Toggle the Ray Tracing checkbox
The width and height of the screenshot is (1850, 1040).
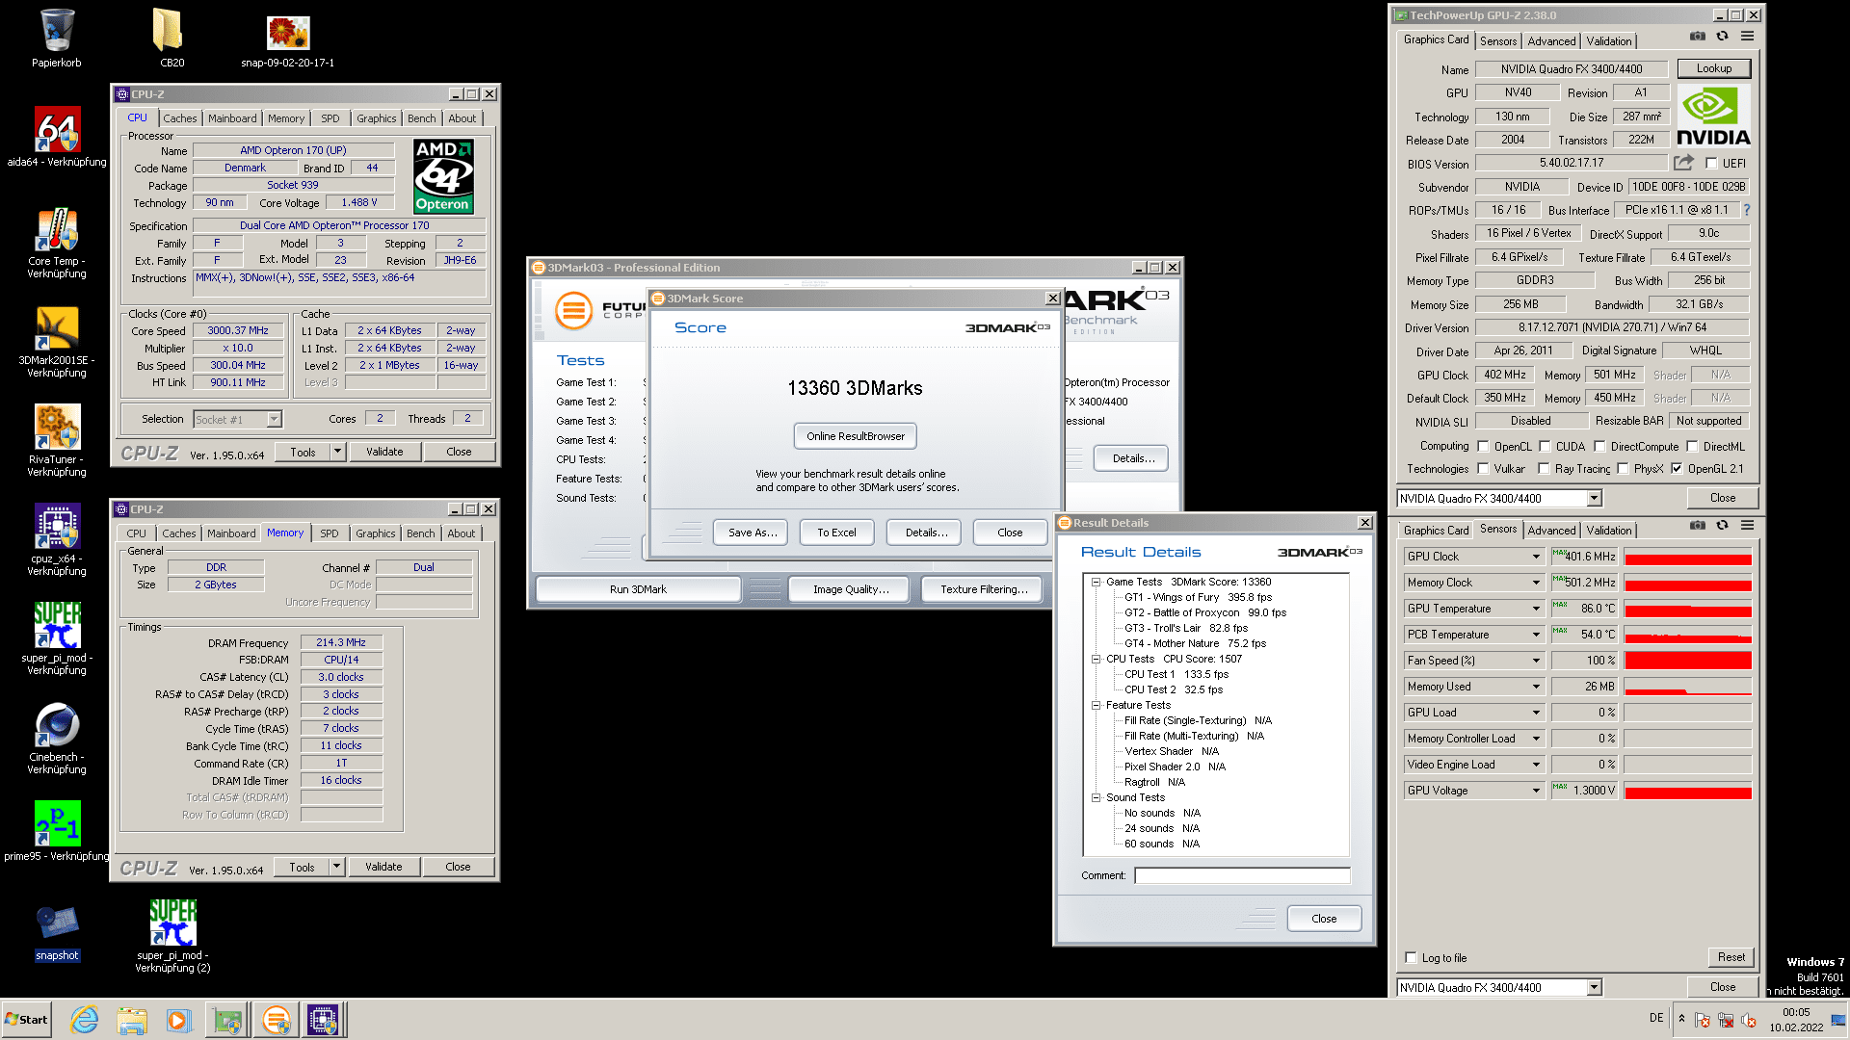1544,469
